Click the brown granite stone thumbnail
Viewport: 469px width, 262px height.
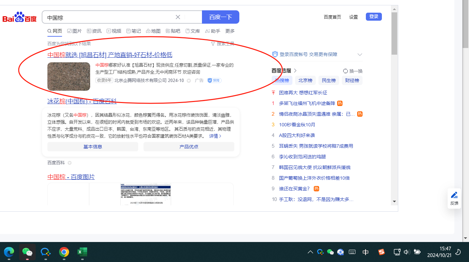69,76
